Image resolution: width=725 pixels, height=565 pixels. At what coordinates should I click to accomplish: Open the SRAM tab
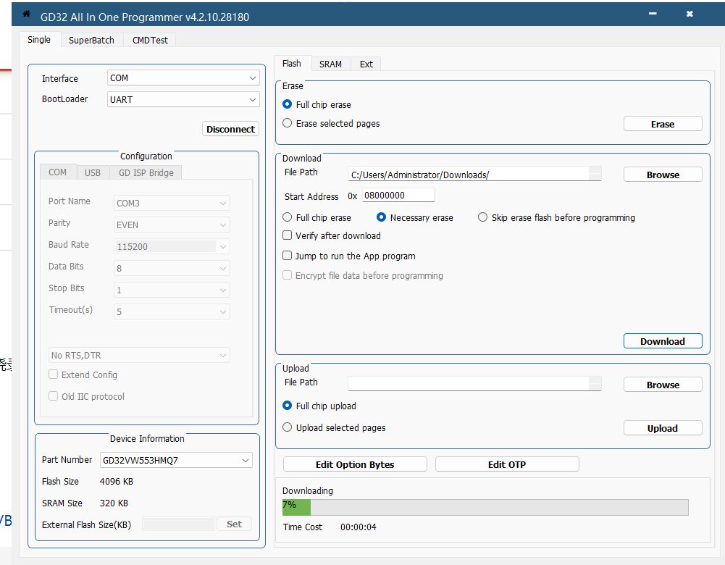[330, 64]
